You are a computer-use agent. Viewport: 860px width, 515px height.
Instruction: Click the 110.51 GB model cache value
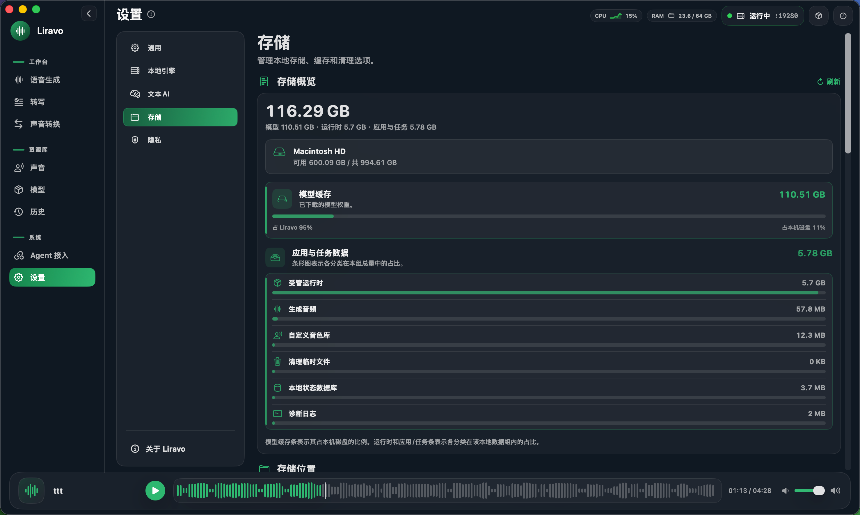(x=802, y=194)
